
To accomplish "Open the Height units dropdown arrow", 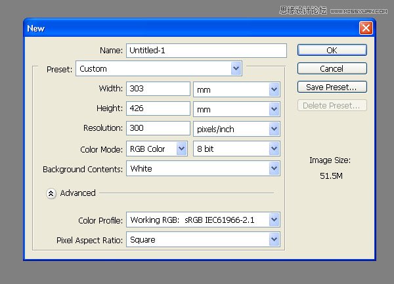I will 274,109.
